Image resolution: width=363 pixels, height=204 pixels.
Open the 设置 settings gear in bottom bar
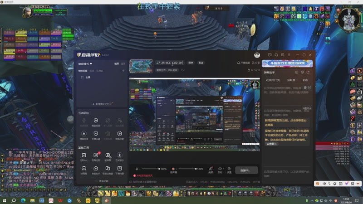click(x=229, y=169)
